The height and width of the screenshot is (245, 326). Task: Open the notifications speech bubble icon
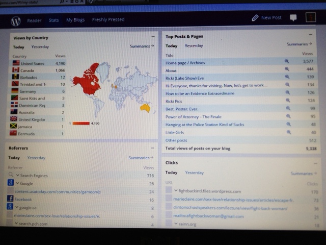[x=293, y=18]
